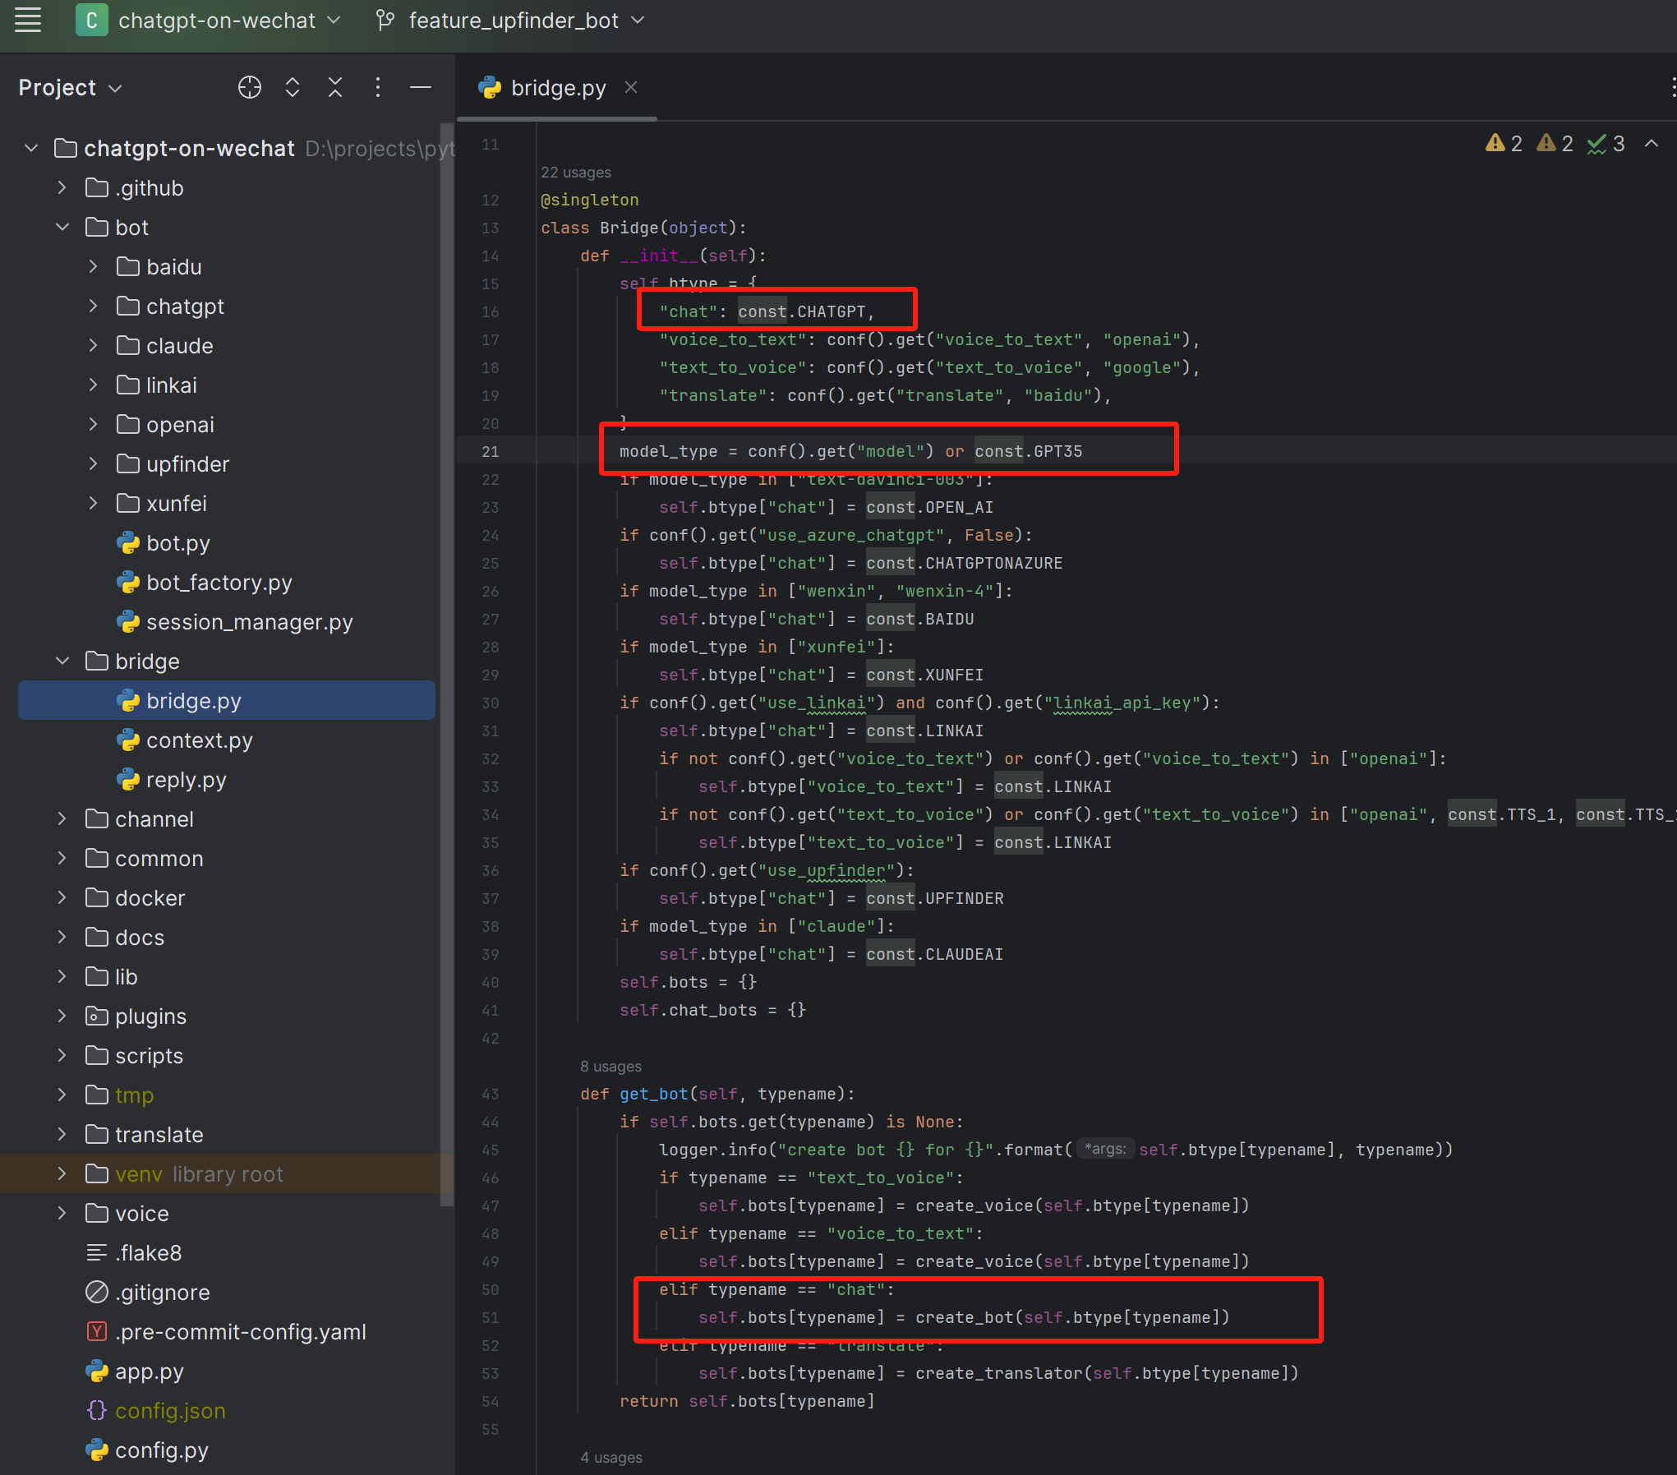Screen dimensions: 1677x1475
Task: Expand the openai folder
Action: pos(94,424)
